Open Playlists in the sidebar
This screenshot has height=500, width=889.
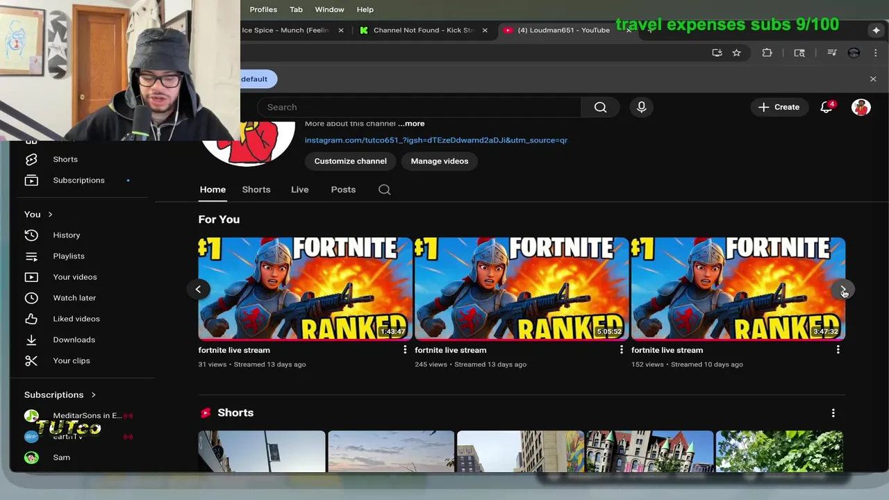82,256
